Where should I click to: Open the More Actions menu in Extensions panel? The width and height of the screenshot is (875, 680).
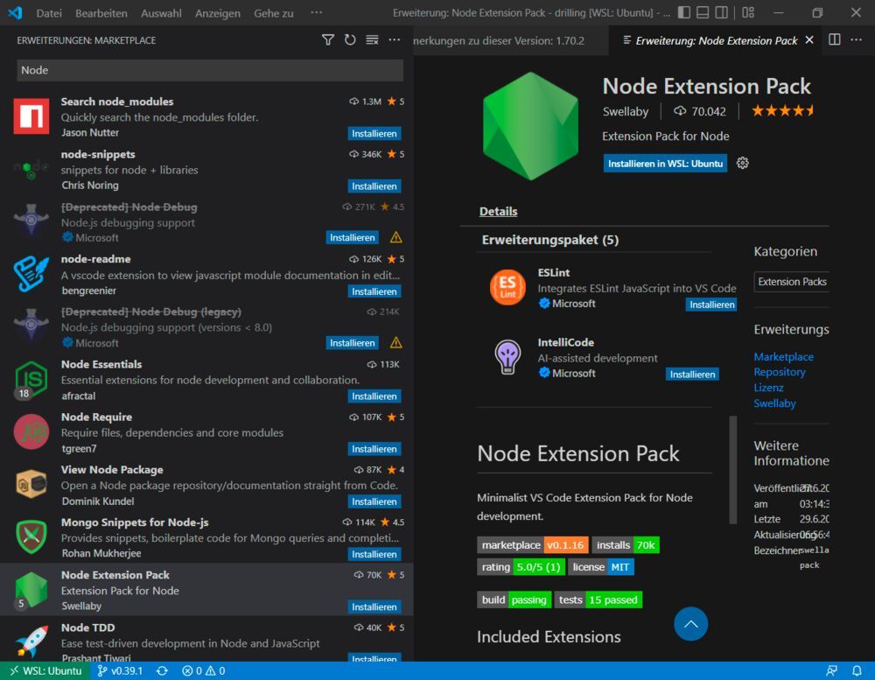pos(394,40)
